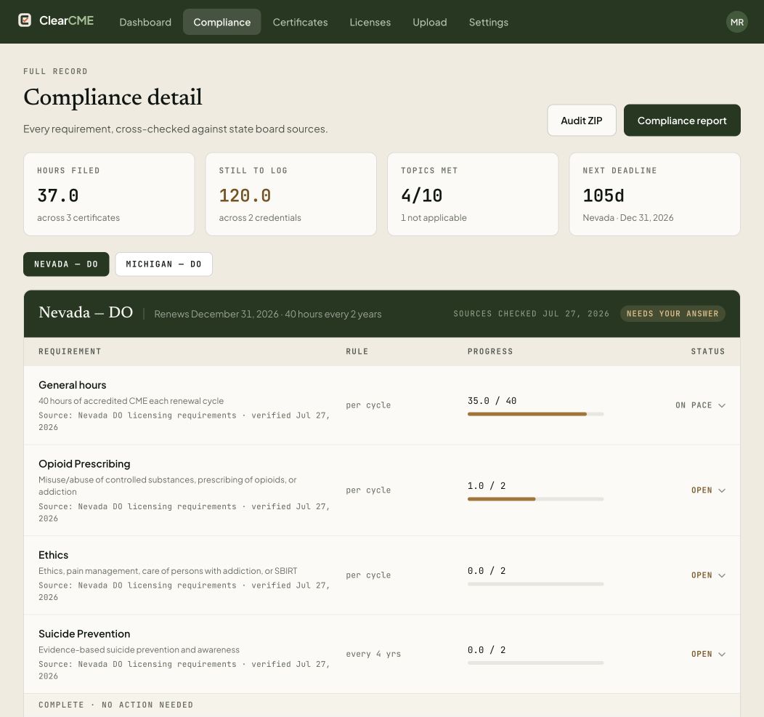Screen dimensions: 764x717
Task: Click the Suicide Prevention requirement title
Action: (x=84, y=634)
